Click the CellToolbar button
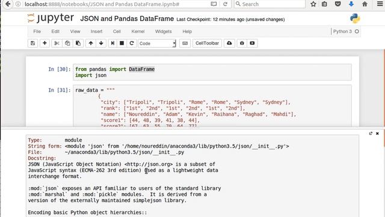 click(x=207, y=43)
